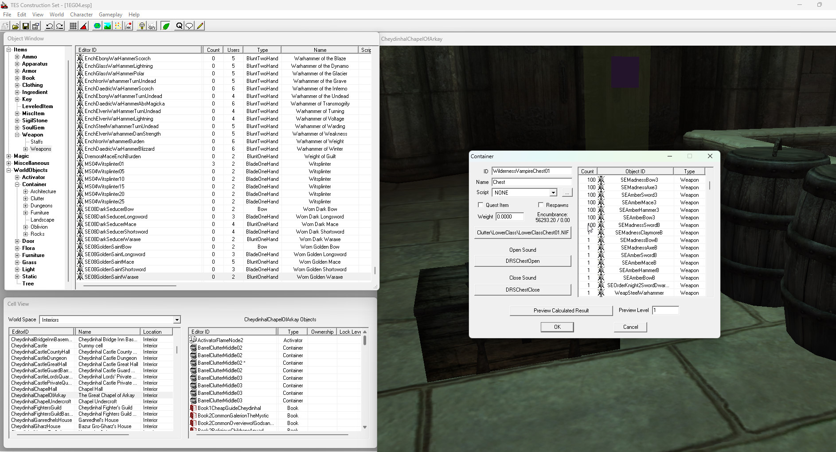
Task: Open a data file with the folder icon
Action: pos(16,26)
